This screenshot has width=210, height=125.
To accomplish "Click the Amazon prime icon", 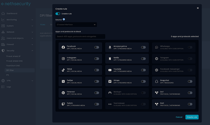I will [x=110, y=47].
